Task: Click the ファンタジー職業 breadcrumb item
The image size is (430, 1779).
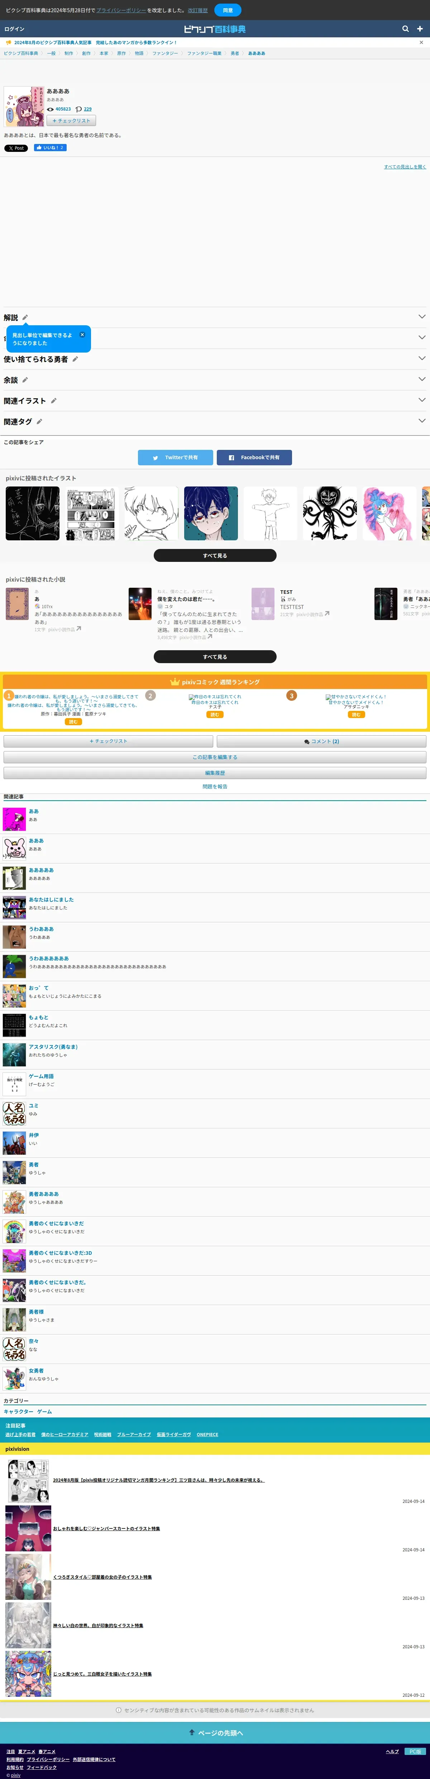Action: tap(205, 53)
